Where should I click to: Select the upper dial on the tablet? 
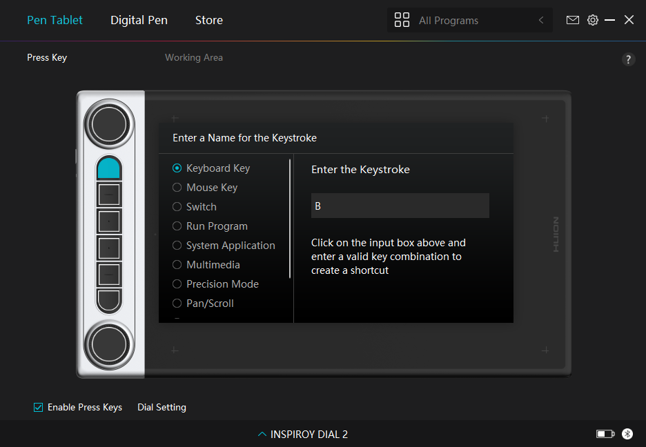109,124
